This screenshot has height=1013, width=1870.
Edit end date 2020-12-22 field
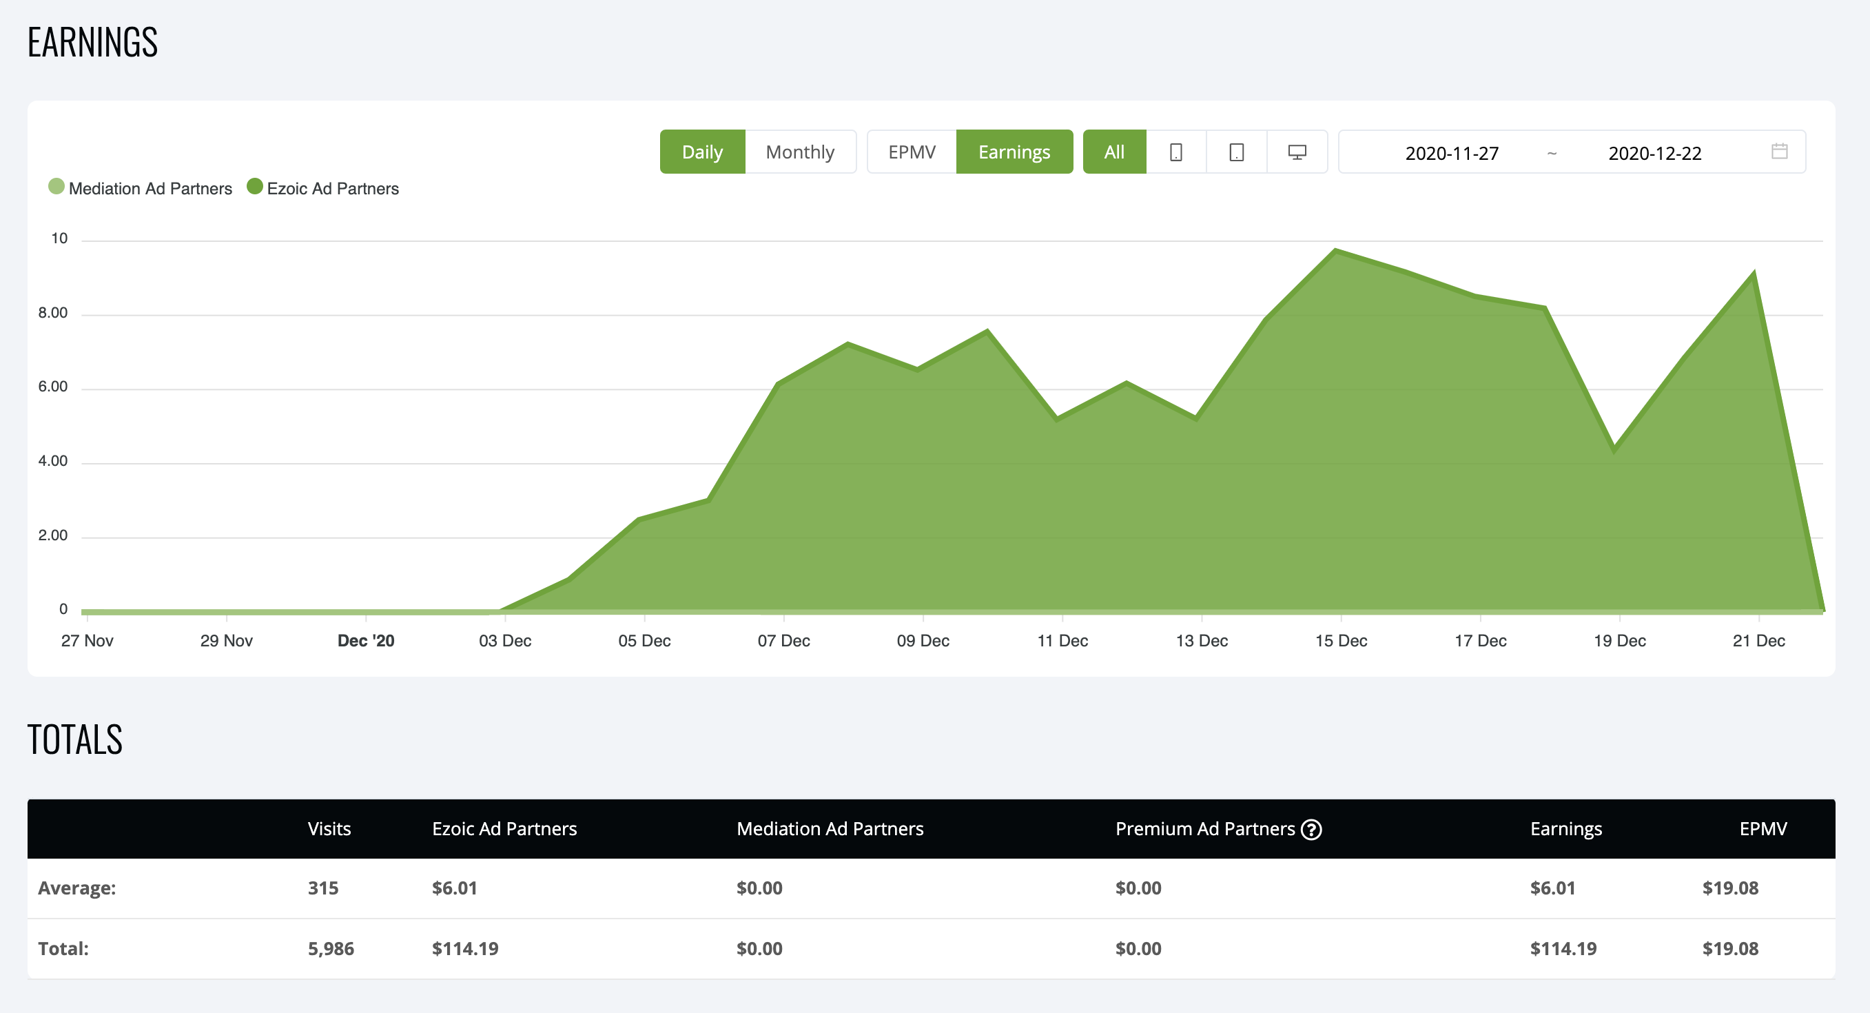click(x=1654, y=153)
